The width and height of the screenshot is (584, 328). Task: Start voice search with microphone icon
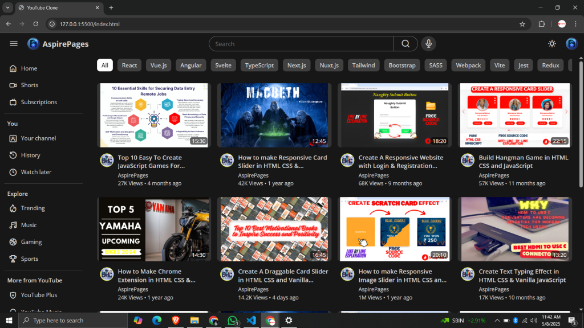(429, 44)
